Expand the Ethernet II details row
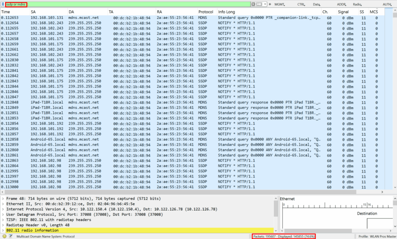The height and width of the screenshot is (239, 397). click(x=3, y=204)
